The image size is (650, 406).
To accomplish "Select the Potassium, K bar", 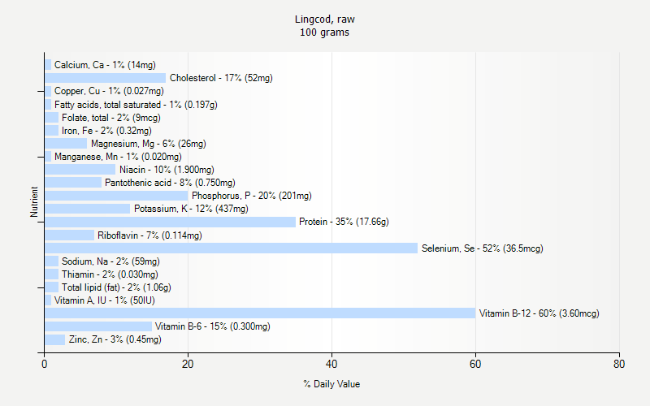I will 87,209.
